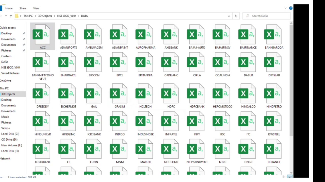Image resolution: width=325 pixels, height=182 pixels.
Task: Select the BPCL file icon
Action: [118, 62]
